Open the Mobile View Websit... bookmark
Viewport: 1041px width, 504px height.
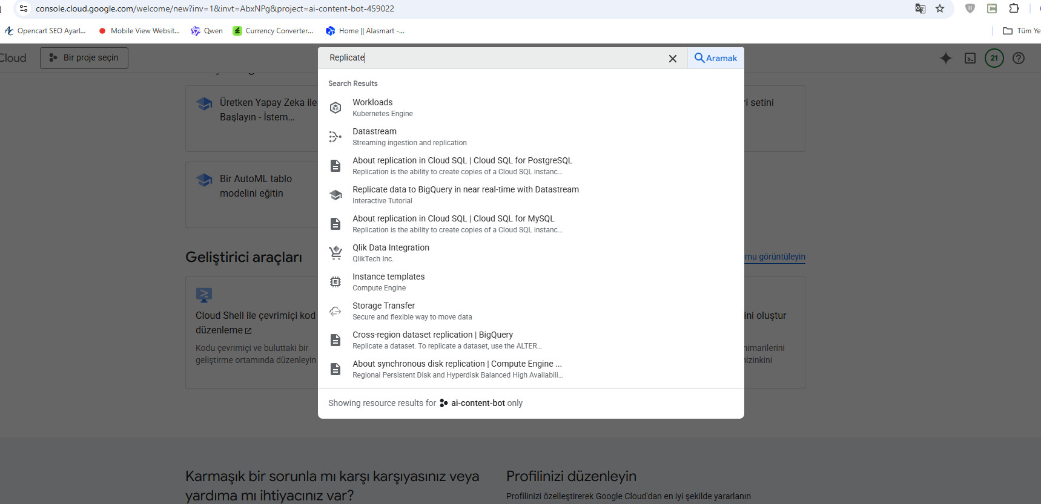(139, 31)
